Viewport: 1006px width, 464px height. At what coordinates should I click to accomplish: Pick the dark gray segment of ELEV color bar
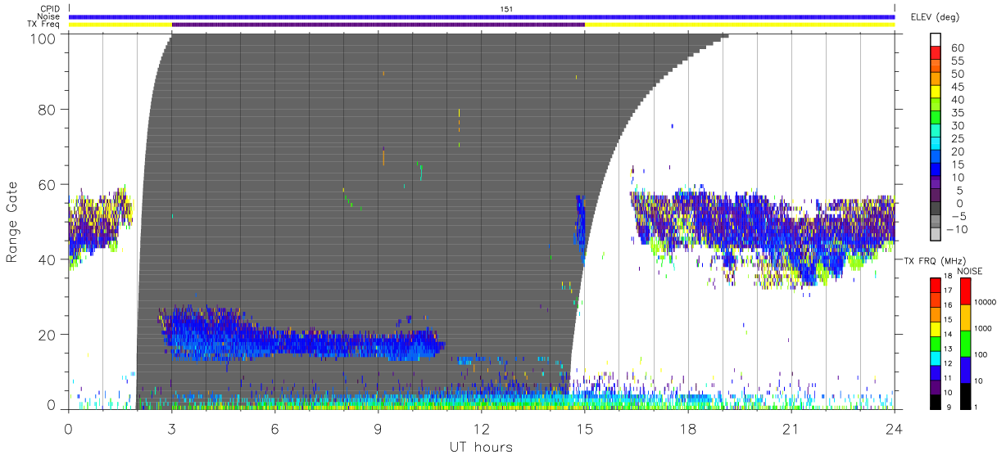click(x=935, y=208)
